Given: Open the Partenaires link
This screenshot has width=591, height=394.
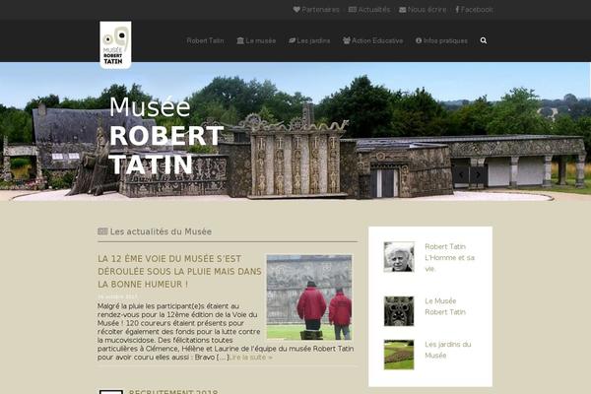Looking at the screenshot, I should pyautogui.click(x=320, y=10).
